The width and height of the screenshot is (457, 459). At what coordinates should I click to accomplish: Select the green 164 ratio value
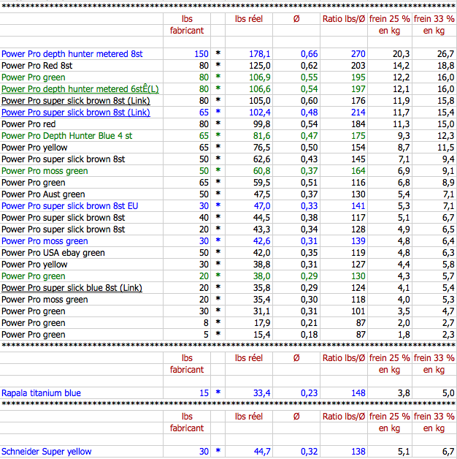click(358, 171)
